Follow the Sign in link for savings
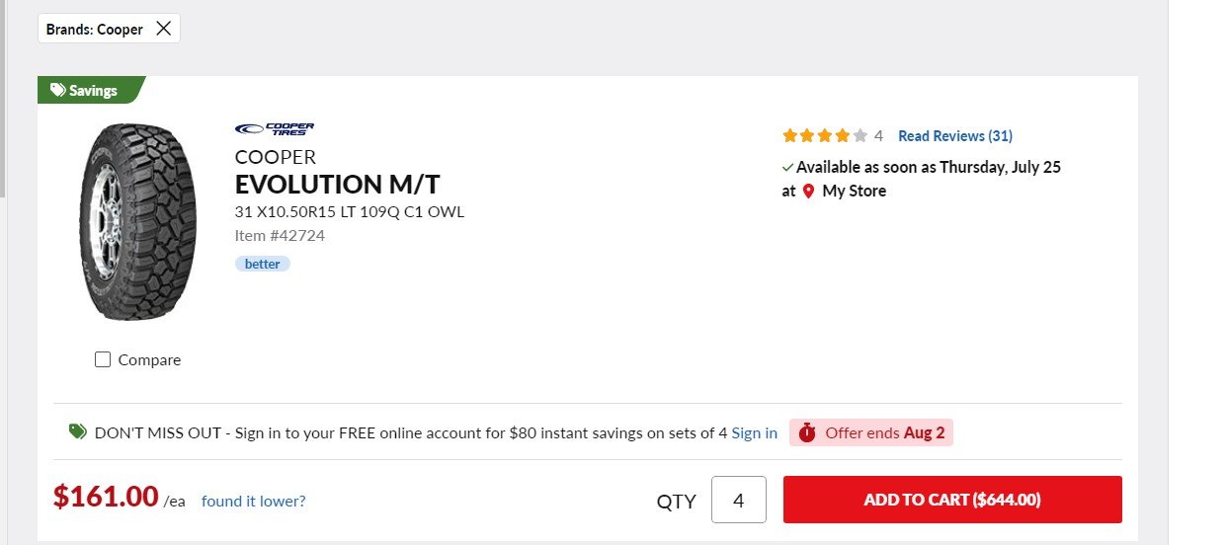1227x545 pixels. 754,432
